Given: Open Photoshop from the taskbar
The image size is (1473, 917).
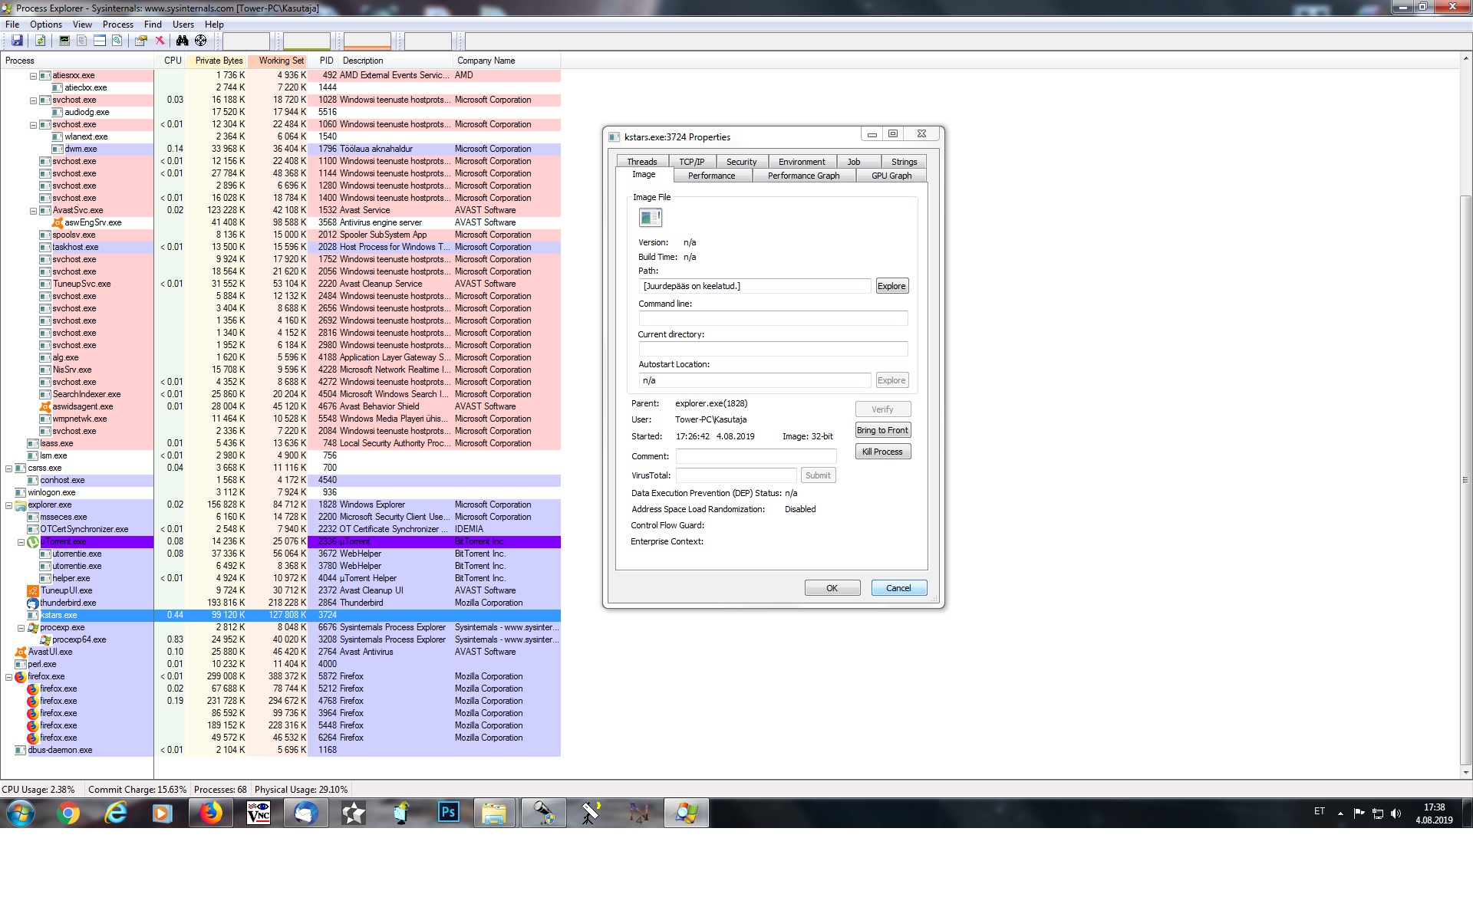Looking at the screenshot, I should 448,813.
